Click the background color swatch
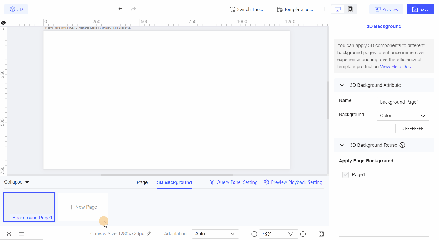Image resolution: width=439 pixels, height=240 pixels. pos(386,128)
